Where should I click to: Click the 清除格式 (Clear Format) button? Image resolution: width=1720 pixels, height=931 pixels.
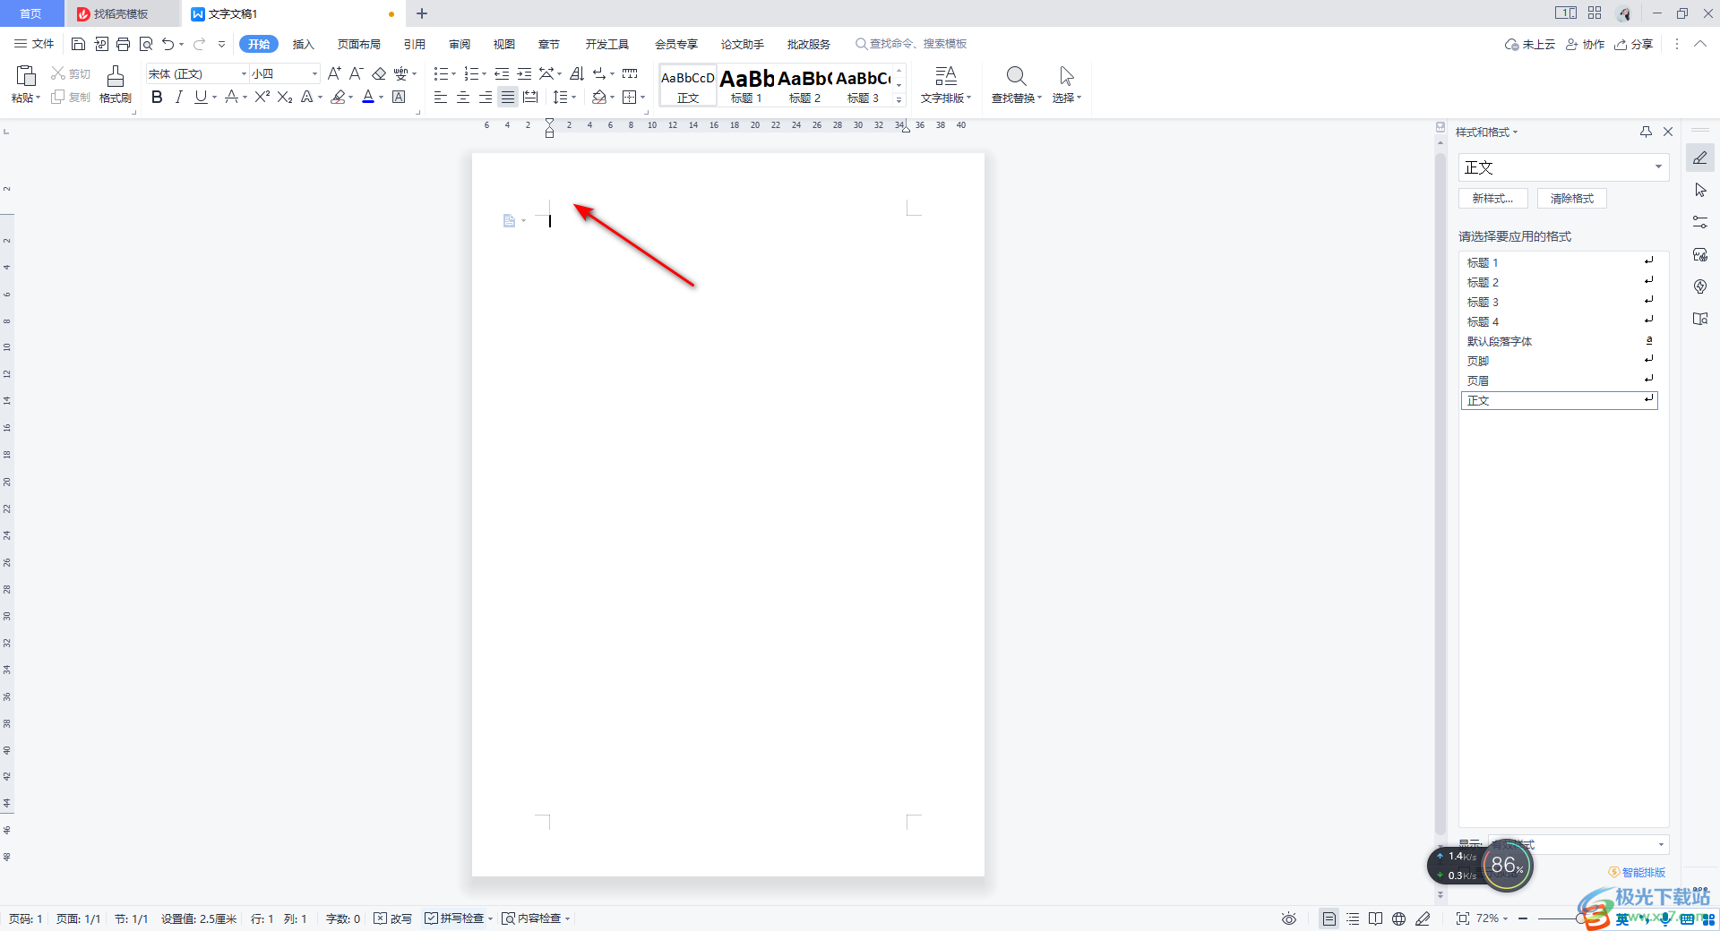click(x=1572, y=199)
